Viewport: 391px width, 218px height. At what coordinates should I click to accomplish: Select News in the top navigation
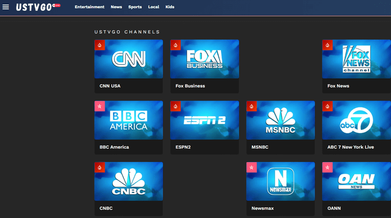(116, 7)
